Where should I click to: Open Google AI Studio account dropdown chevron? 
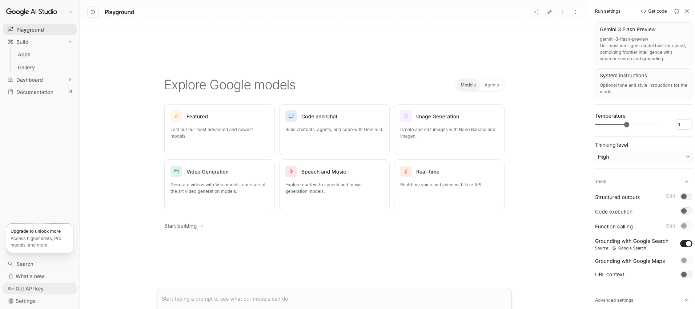(x=71, y=12)
